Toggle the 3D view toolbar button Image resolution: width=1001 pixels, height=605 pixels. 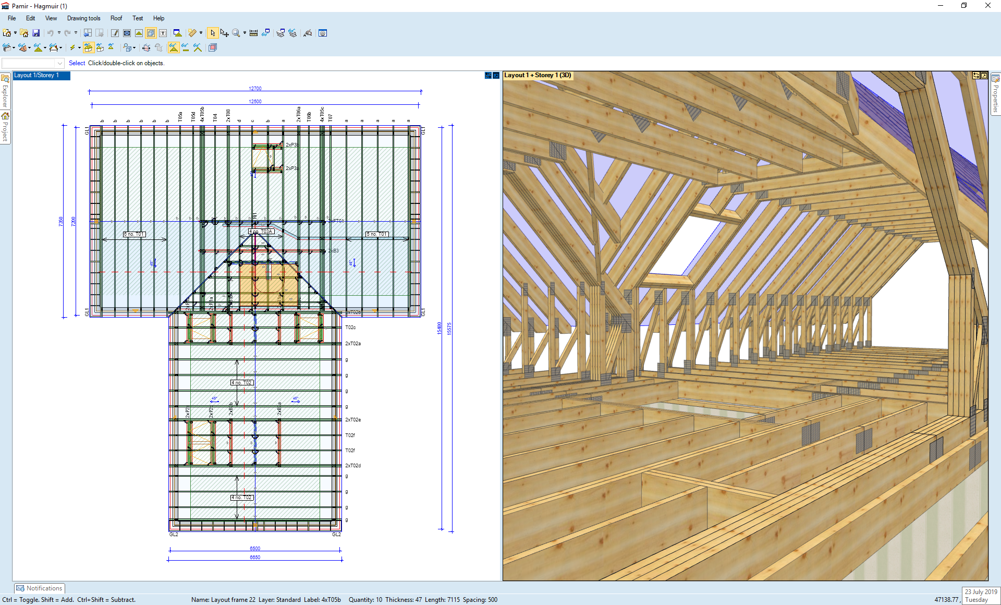(151, 33)
